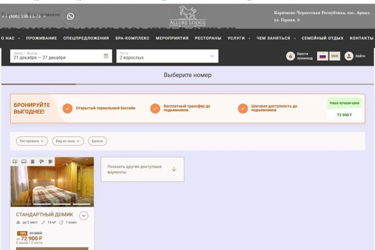Switch currency with the RUB button
375x250 pixels.
335,56
